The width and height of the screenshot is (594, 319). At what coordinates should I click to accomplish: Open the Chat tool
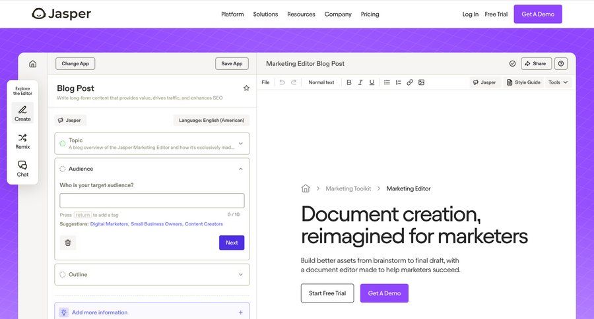(x=22, y=169)
